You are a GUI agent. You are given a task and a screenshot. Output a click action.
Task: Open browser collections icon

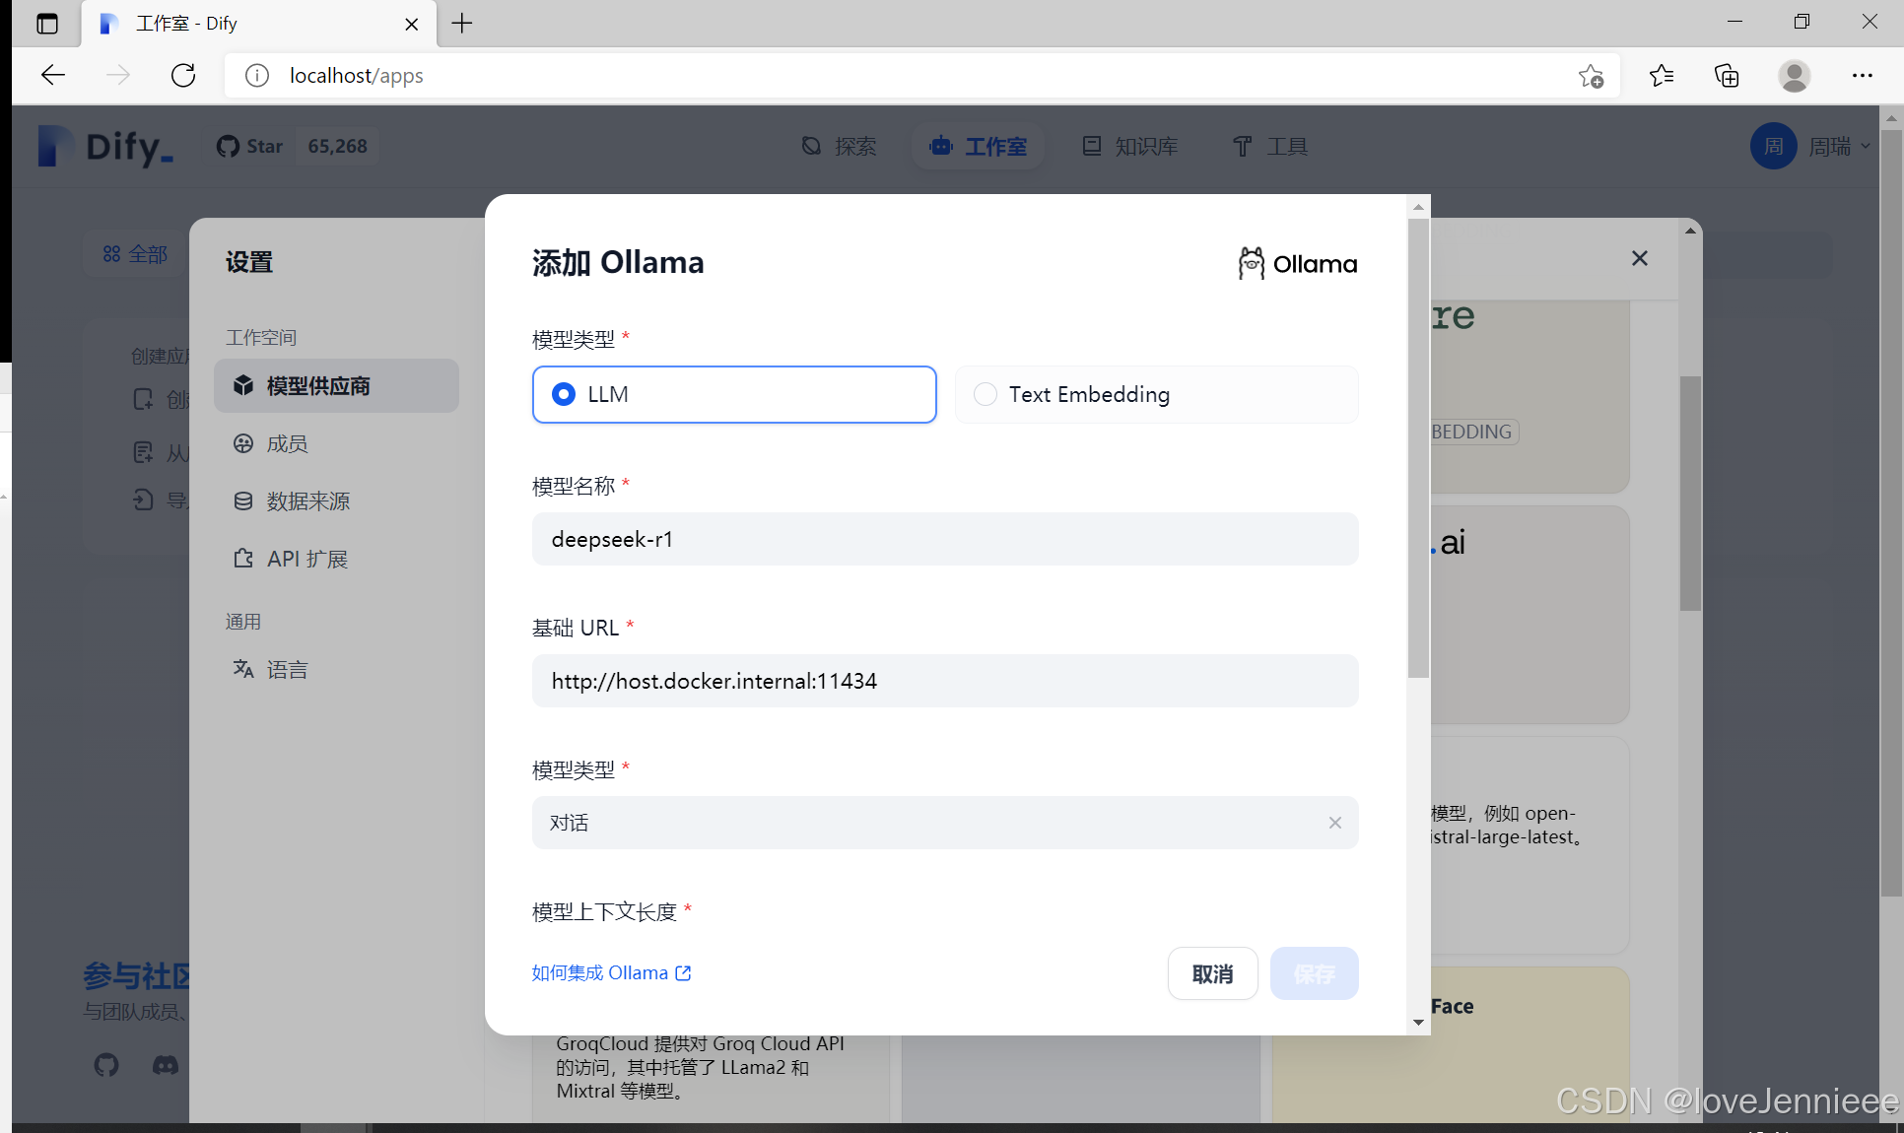click(1727, 75)
